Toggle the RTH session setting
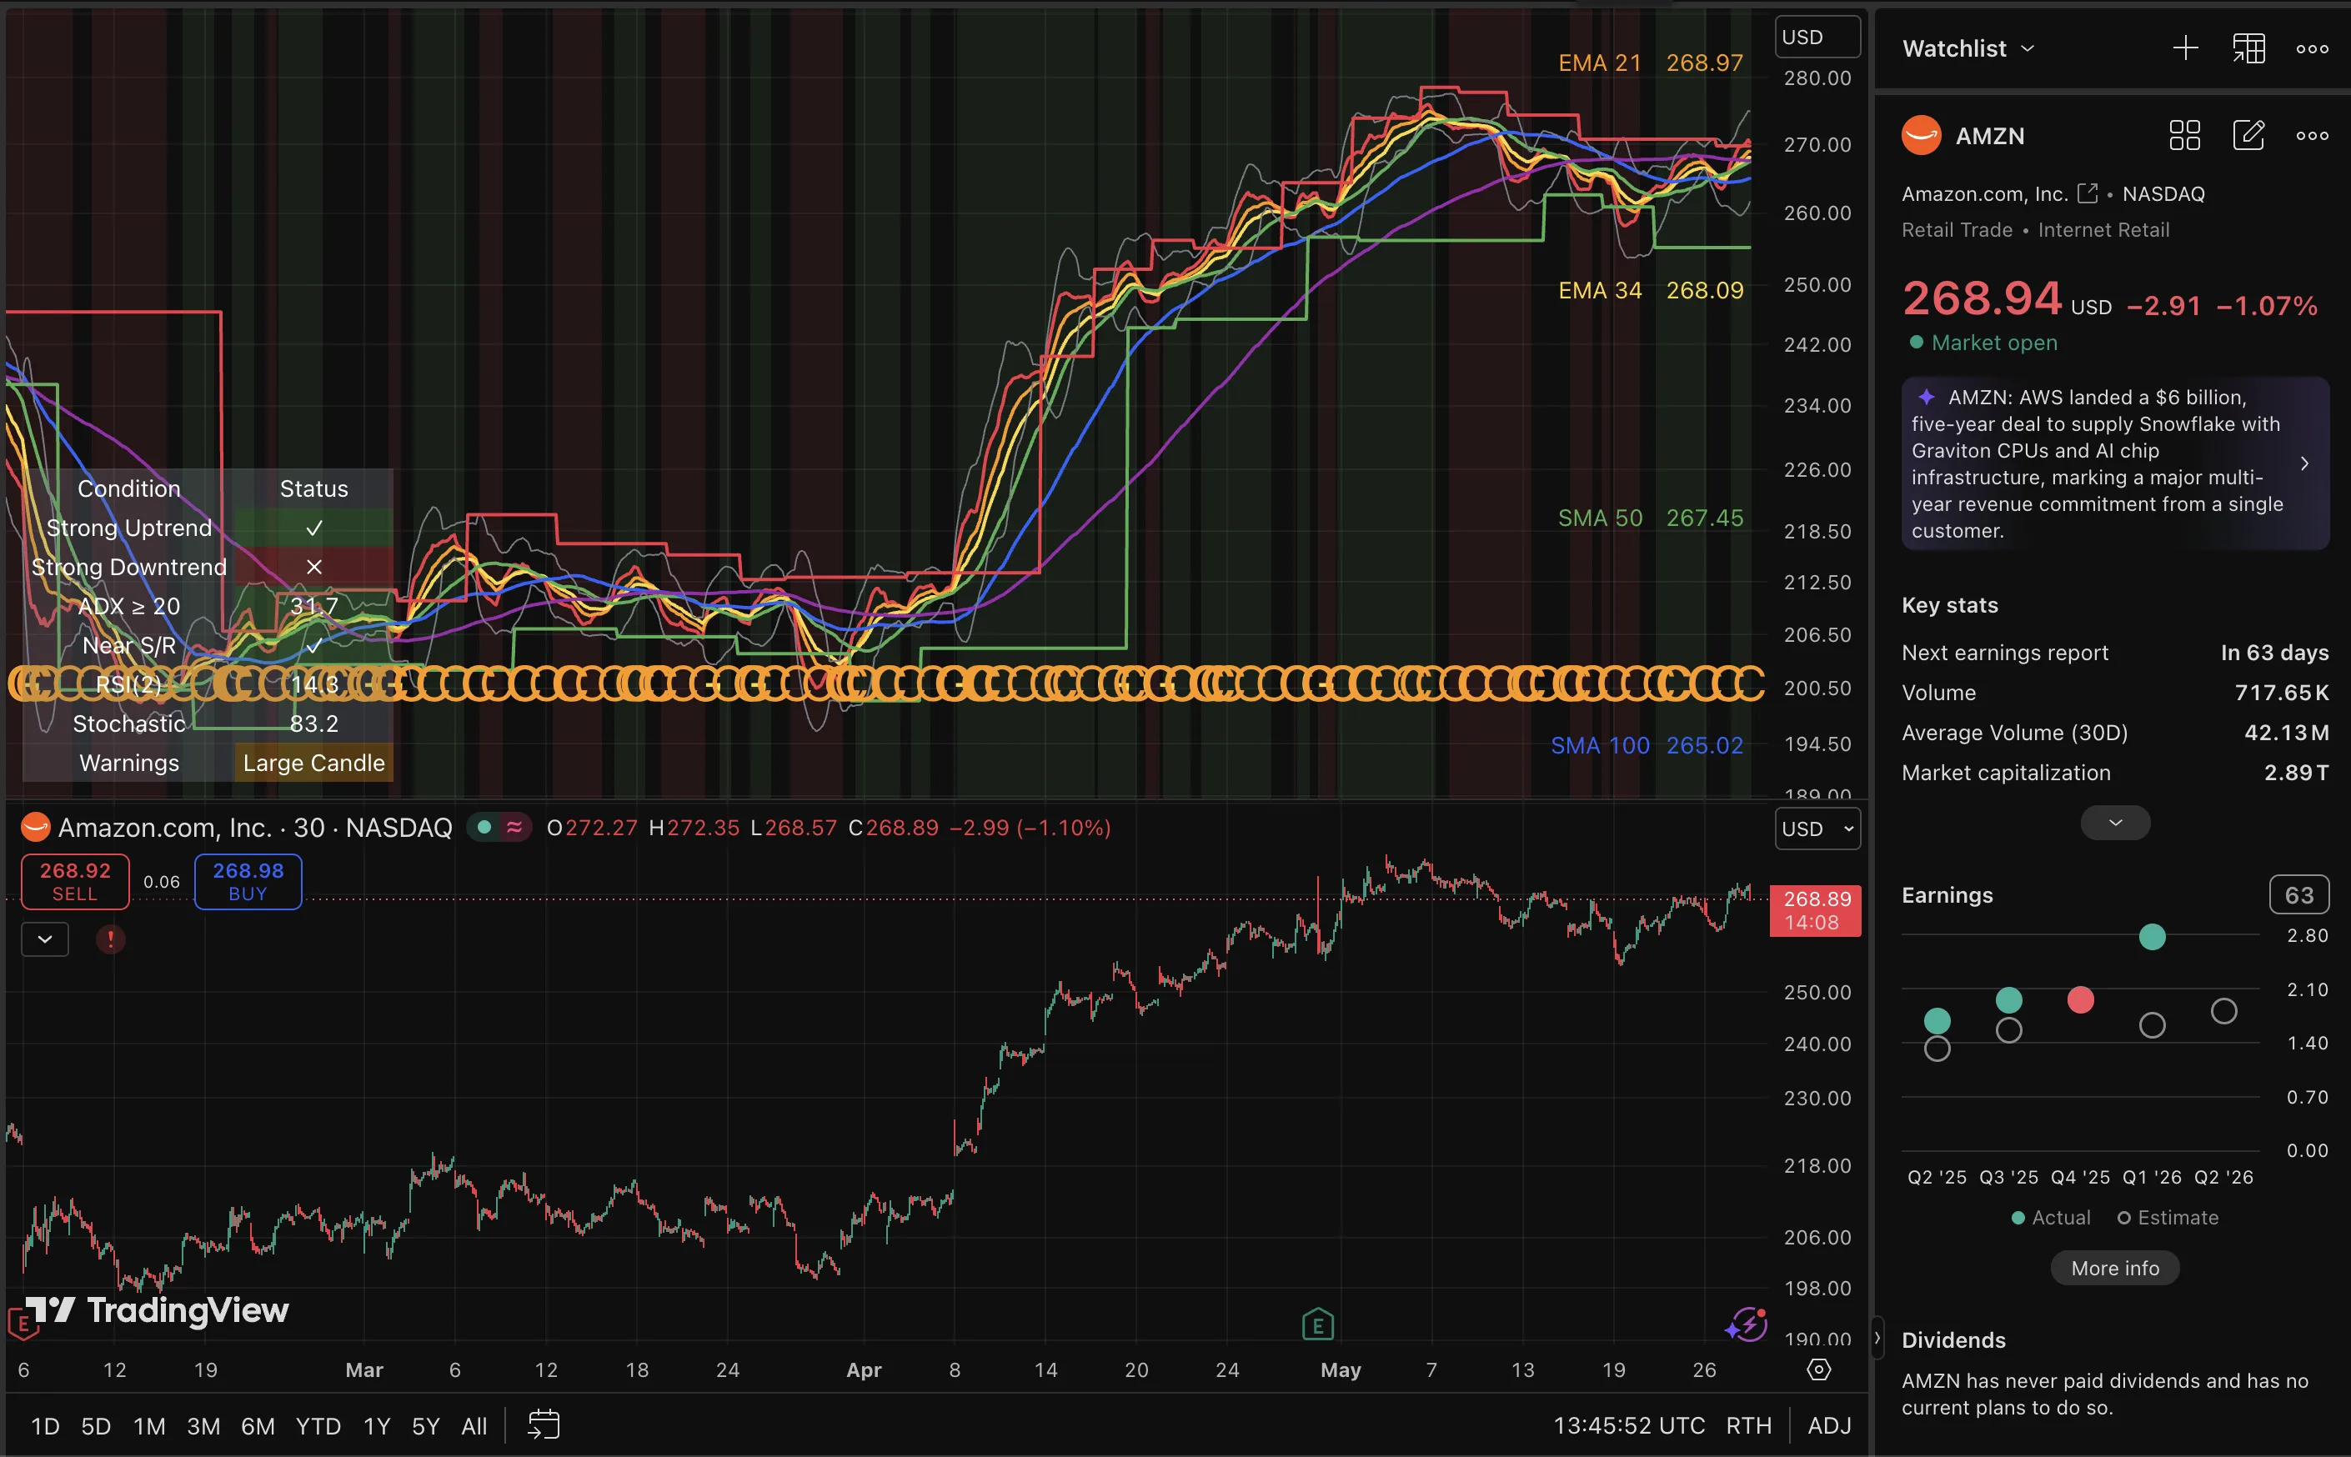The image size is (2351, 1457). pyautogui.click(x=1748, y=1425)
